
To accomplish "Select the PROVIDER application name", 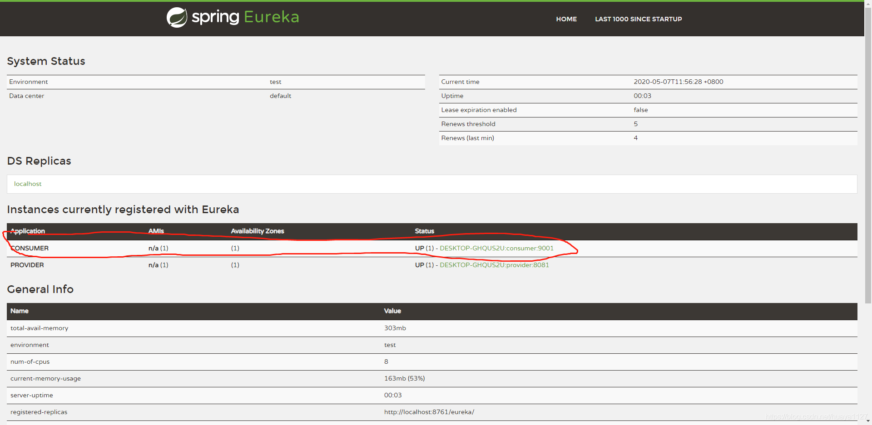I will pyautogui.click(x=27, y=265).
